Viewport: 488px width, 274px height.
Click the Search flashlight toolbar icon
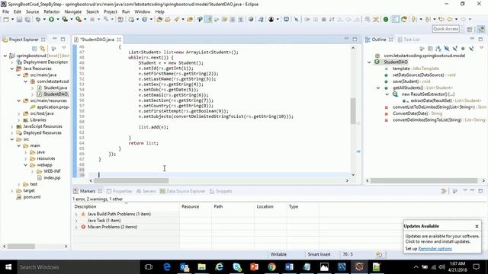coord(176,20)
